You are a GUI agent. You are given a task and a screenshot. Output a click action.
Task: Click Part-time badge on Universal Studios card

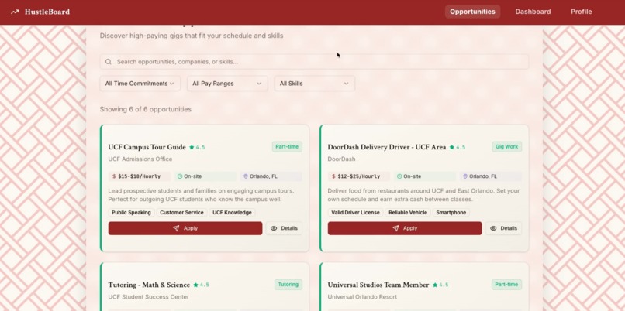(506, 285)
